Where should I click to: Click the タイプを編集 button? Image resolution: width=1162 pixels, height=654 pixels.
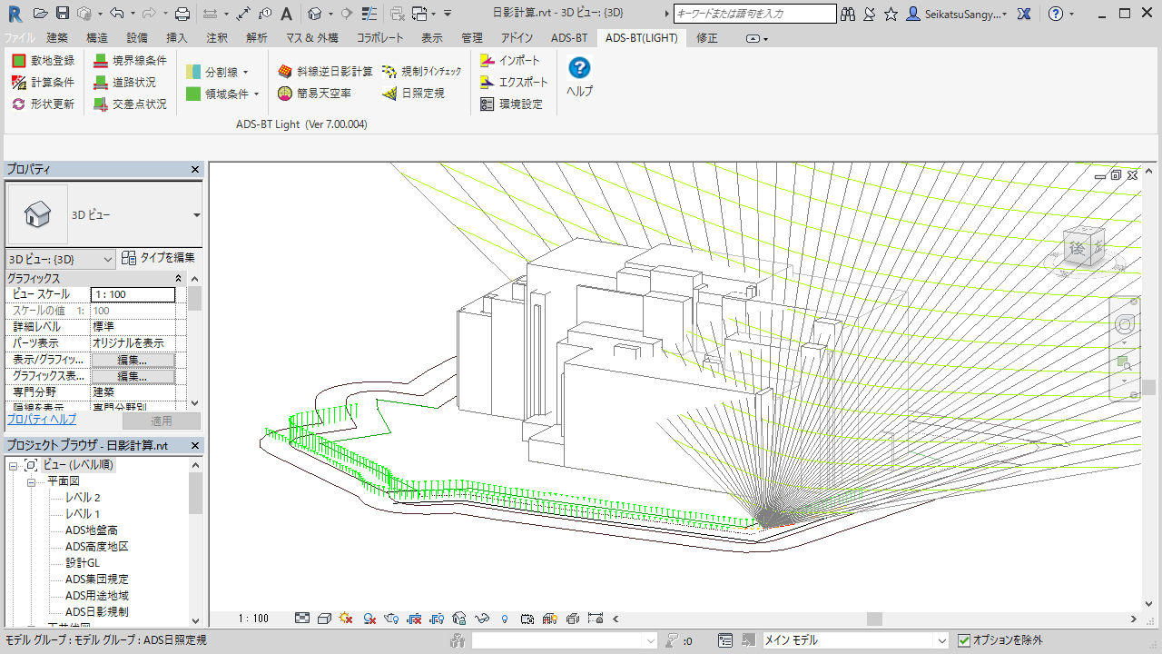[159, 259]
